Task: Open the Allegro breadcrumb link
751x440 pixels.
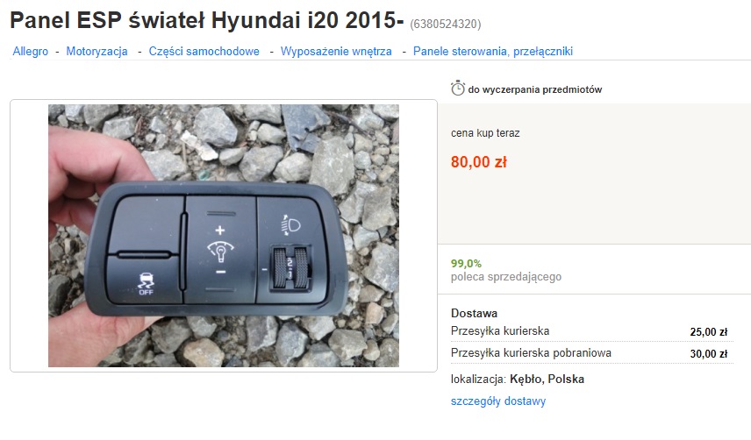Action: tap(30, 51)
